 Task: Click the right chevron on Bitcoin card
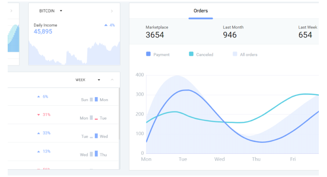click(112, 11)
